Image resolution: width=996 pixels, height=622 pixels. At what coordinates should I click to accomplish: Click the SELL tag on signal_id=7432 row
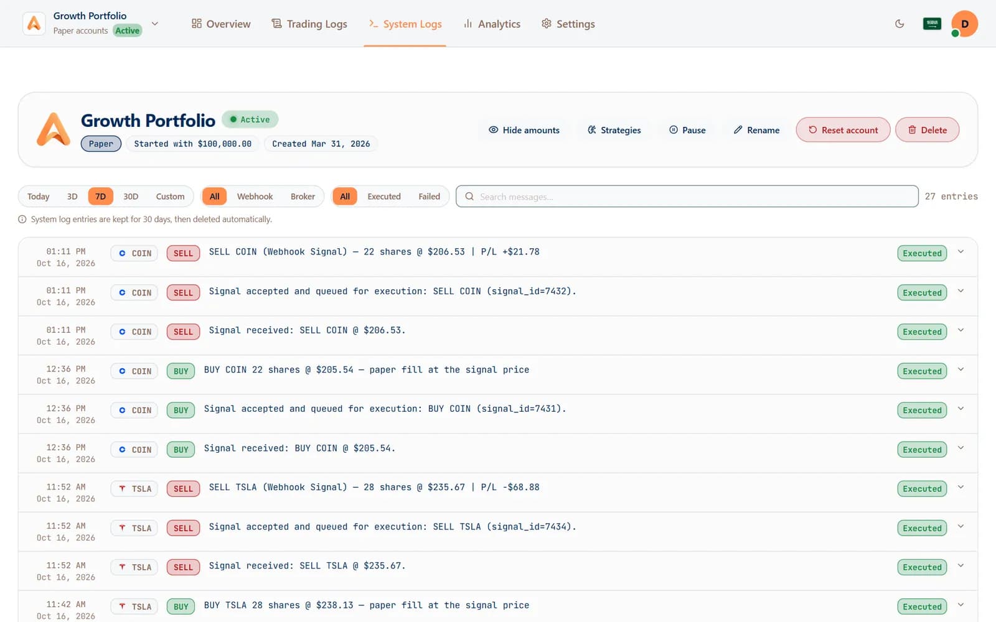point(183,292)
